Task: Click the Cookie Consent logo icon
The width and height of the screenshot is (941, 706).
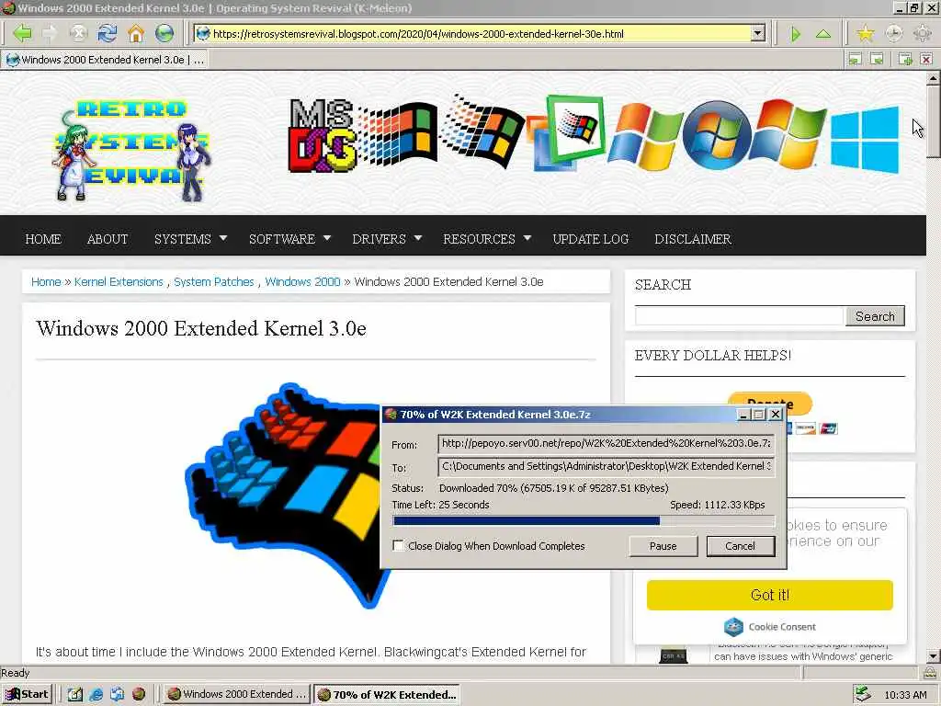Action: point(733,627)
